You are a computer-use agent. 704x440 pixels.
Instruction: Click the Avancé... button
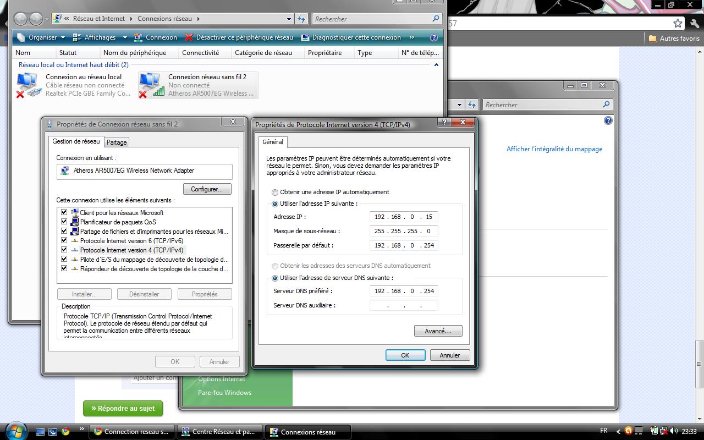(438, 331)
